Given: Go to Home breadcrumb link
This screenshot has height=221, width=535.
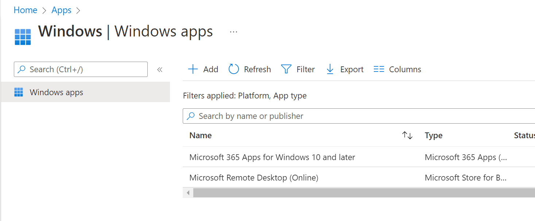Looking at the screenshot, I should (25, 10).
